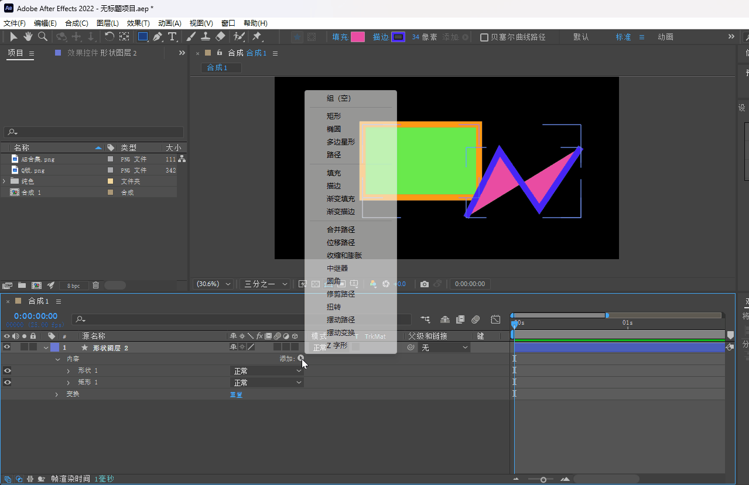The height and width of the screenshot is (485, 749).
Task: Create a new folder in Project panel
Action: click(x=22, y=286)
